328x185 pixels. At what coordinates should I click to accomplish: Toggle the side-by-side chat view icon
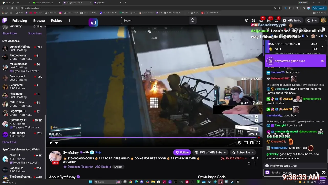[252, 143]
